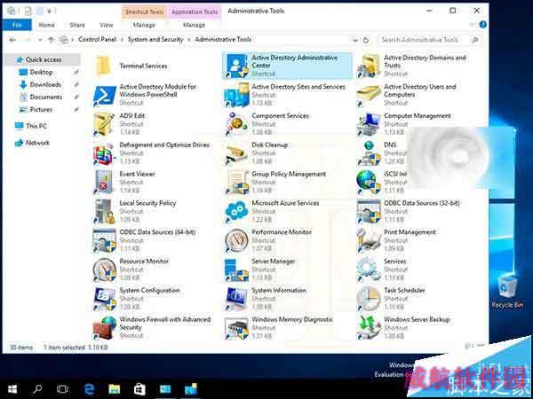
Task: Select the Component Services icon
Action: point(237,124)
